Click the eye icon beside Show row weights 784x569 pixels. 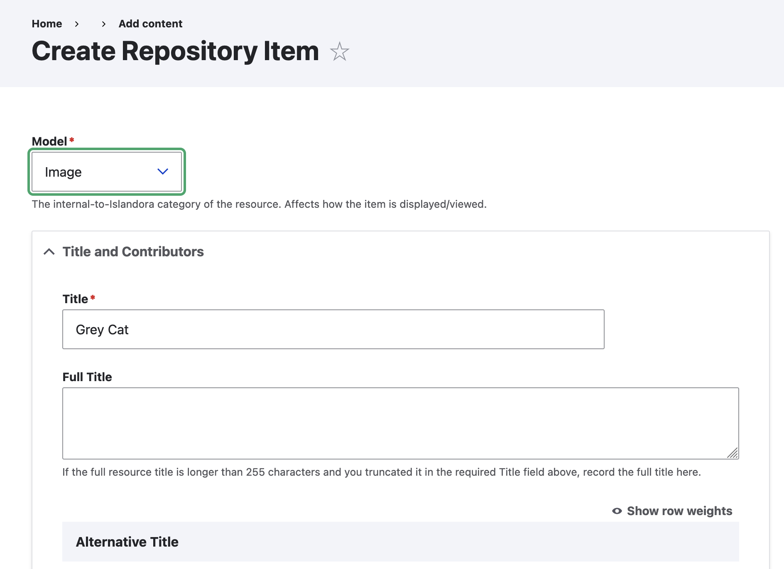tap(617, 511)
